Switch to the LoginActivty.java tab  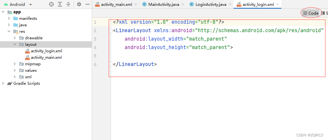(211, 5)
